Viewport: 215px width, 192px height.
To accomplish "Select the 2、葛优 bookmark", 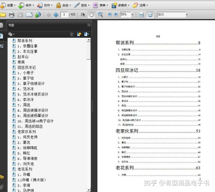I will [24, 142].
